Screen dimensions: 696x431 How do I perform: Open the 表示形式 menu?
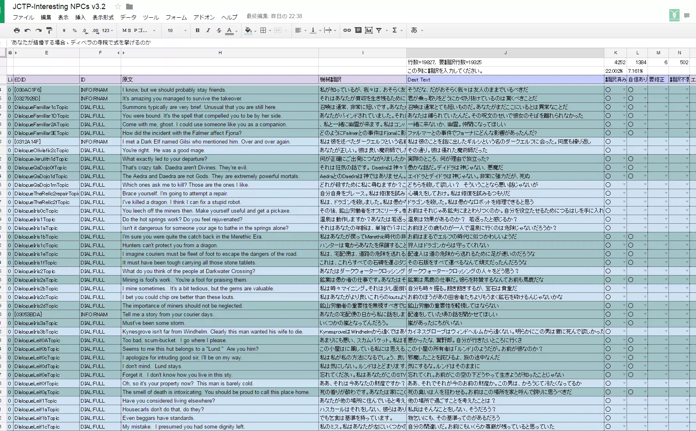[x=103, y=17]
